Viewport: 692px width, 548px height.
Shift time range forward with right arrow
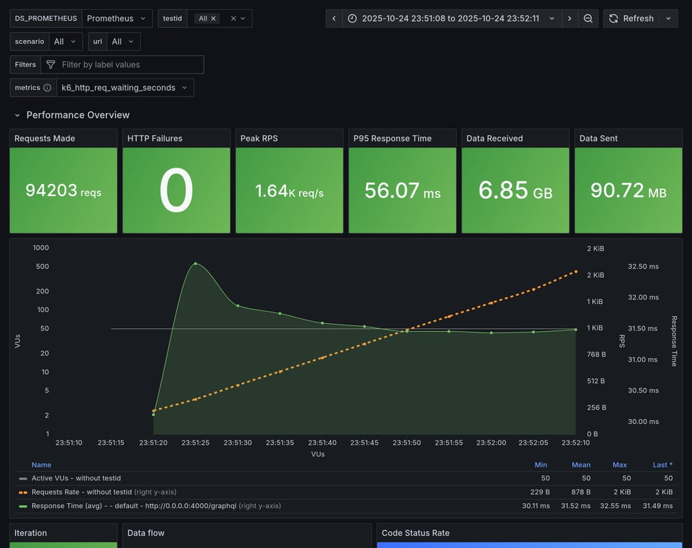[x=569, y=19]
